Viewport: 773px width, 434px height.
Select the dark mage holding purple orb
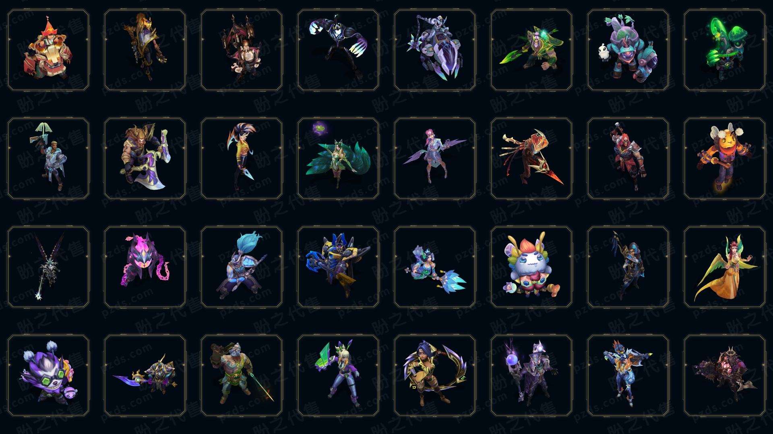tap(531, 375)
